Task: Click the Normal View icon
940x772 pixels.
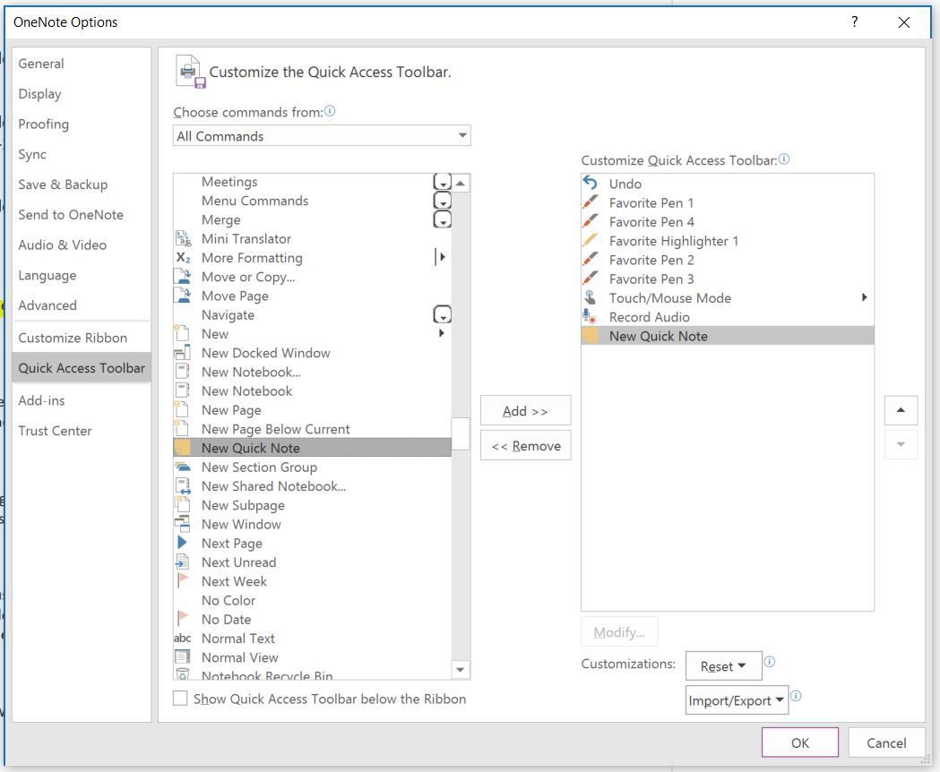Action: click(x=183, y=657)
